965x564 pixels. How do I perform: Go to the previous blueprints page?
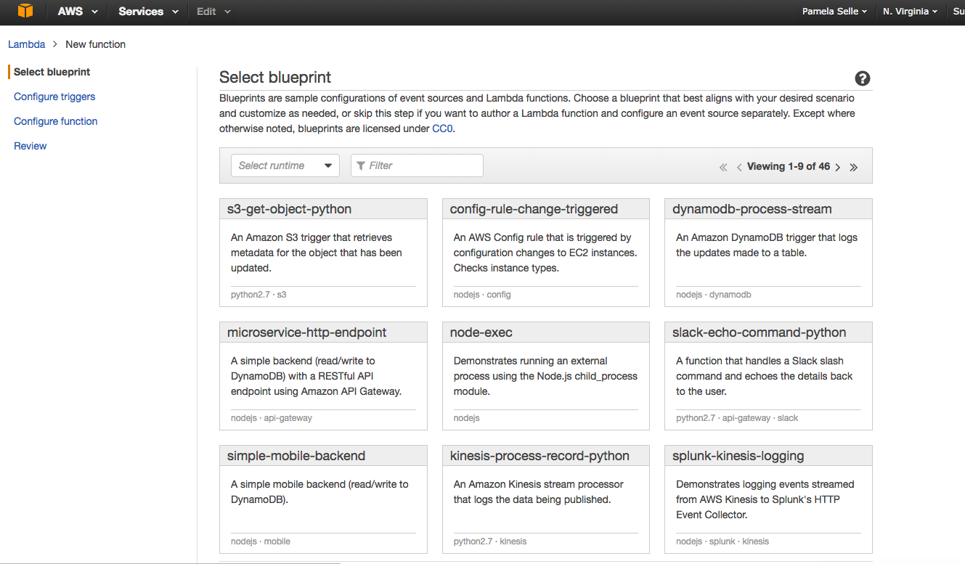739,167
